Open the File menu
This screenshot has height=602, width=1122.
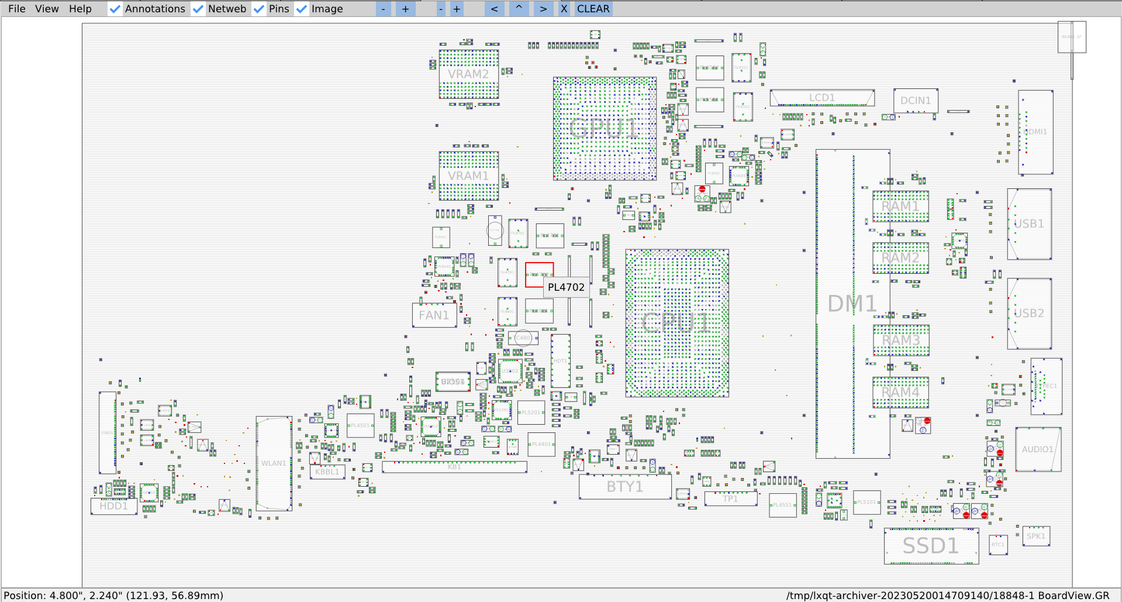tap(16, 9)
